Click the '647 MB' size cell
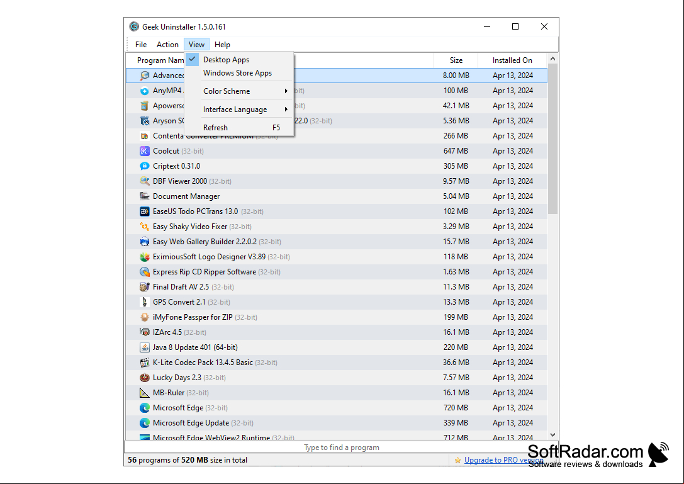This screenshot has width=684, height=484. (x=456, y=151)
